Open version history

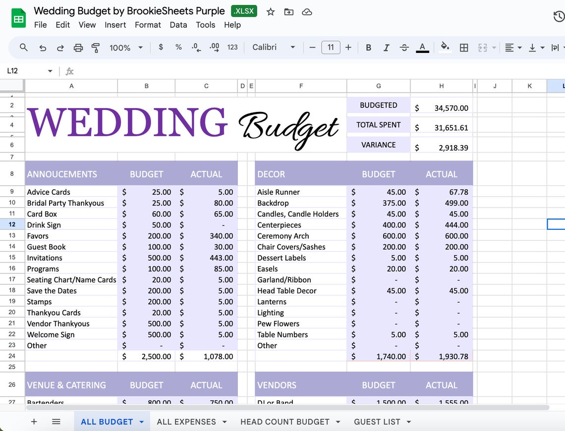(560, 16)
